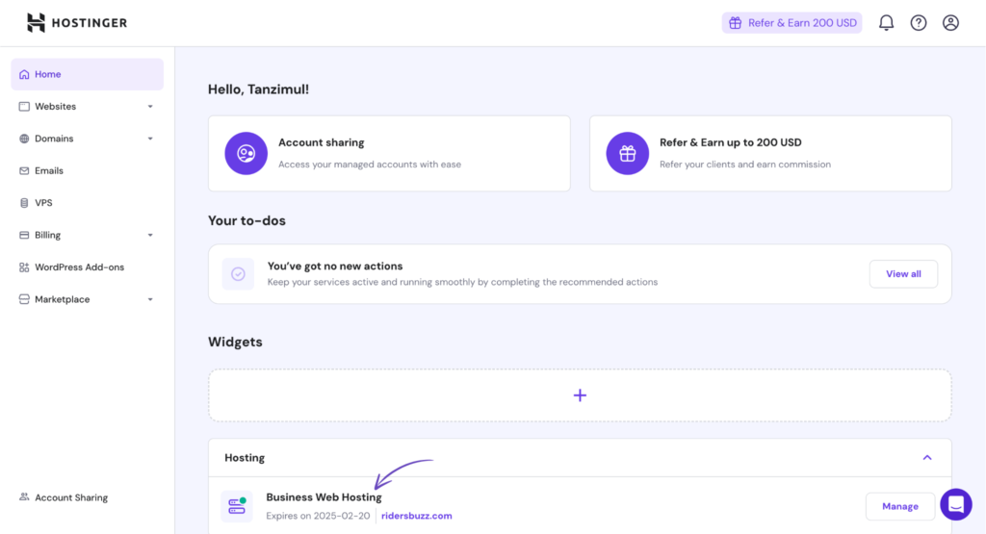
Task: Click View all to-dos button
Action: tap(903, 274)
